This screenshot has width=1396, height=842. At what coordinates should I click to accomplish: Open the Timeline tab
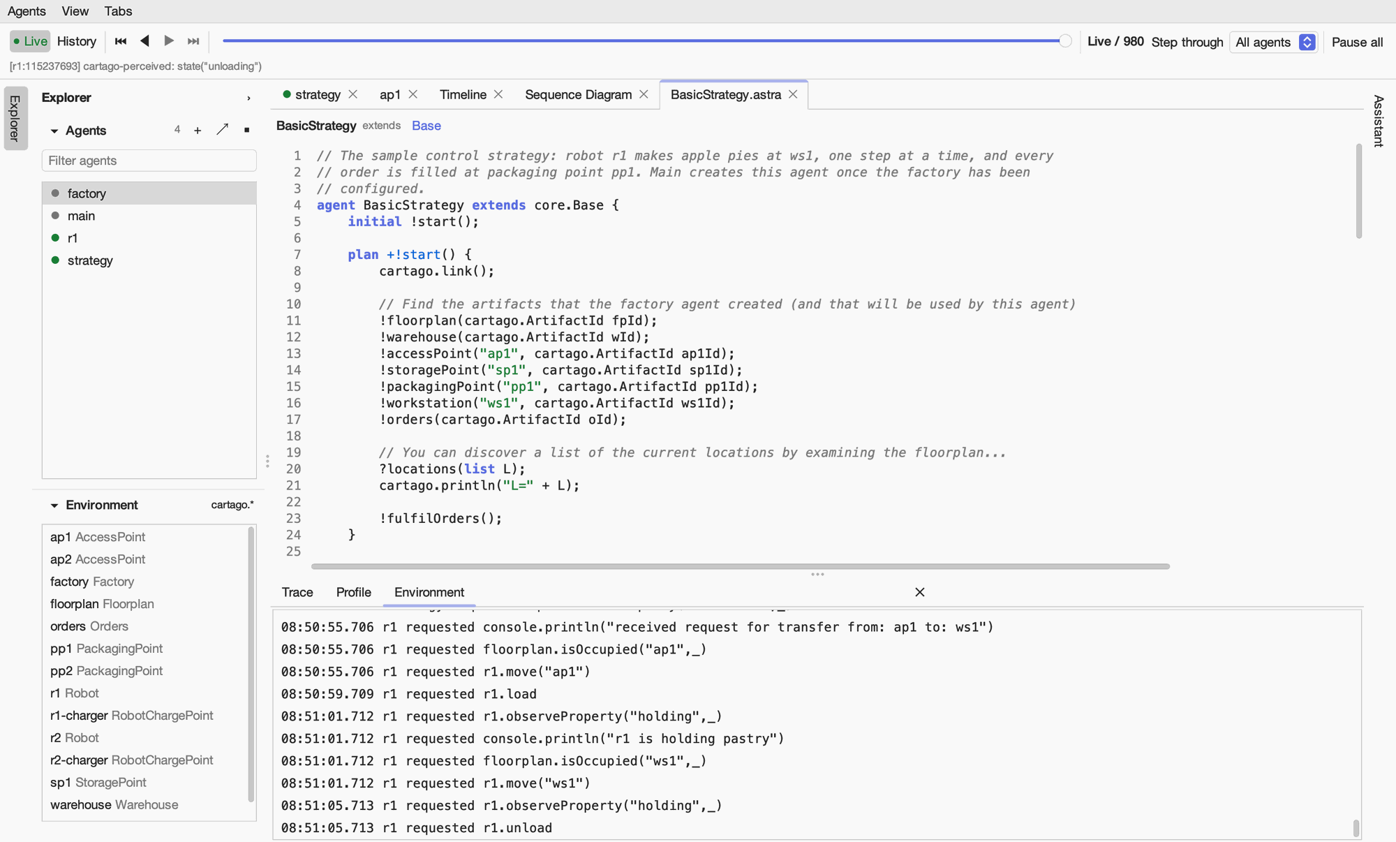tap(463, 94)
